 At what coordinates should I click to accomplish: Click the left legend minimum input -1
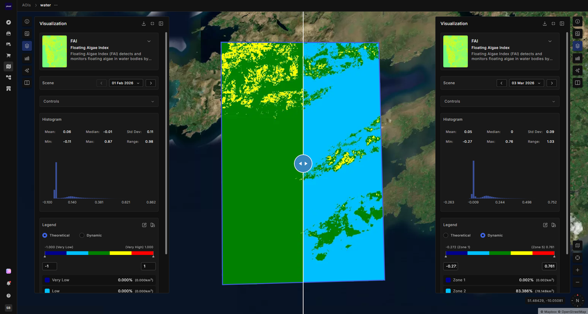tap(49, 266)
